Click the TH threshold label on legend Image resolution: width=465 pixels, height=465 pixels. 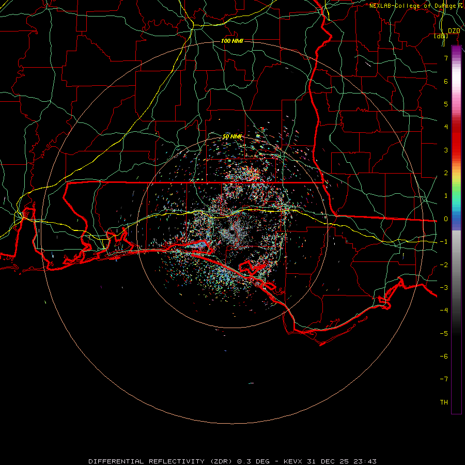pos(444,402)
